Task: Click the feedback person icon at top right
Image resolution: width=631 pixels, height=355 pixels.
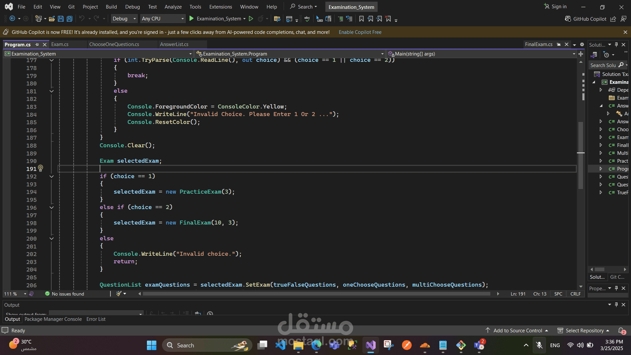Action: [x=623, y=19]
